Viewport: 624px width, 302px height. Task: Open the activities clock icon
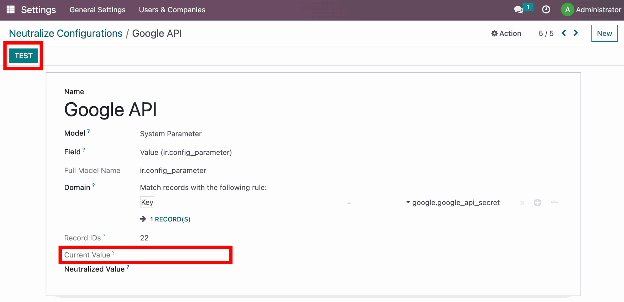pyautogui.click(x=546, y=10)
